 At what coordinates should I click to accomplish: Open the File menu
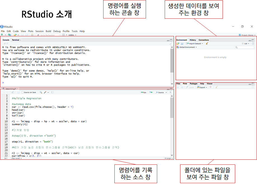3,31
